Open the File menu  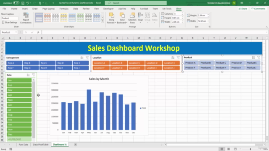(x=4, y=9)
